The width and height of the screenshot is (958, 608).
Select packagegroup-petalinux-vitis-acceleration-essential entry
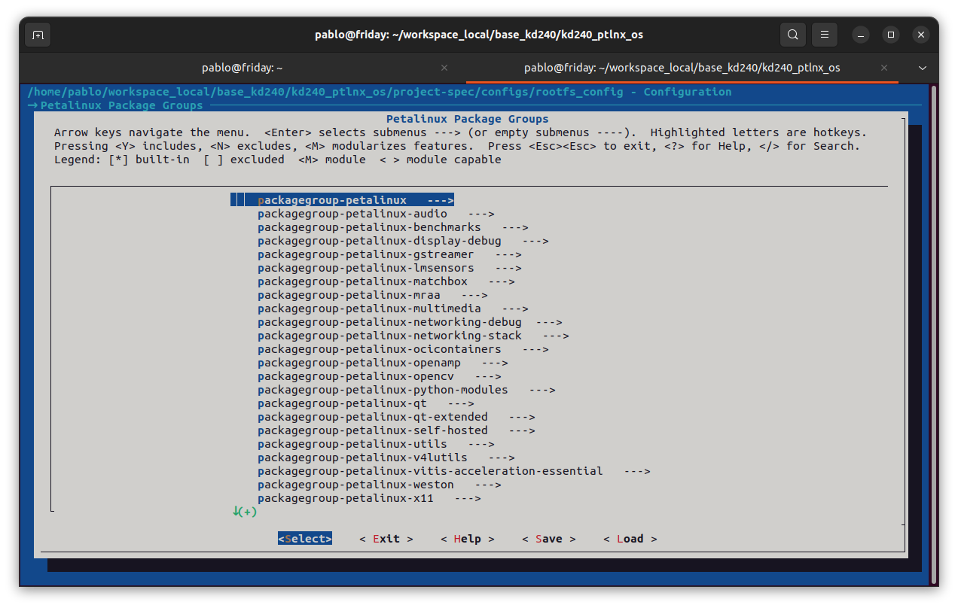pos(454,471)
